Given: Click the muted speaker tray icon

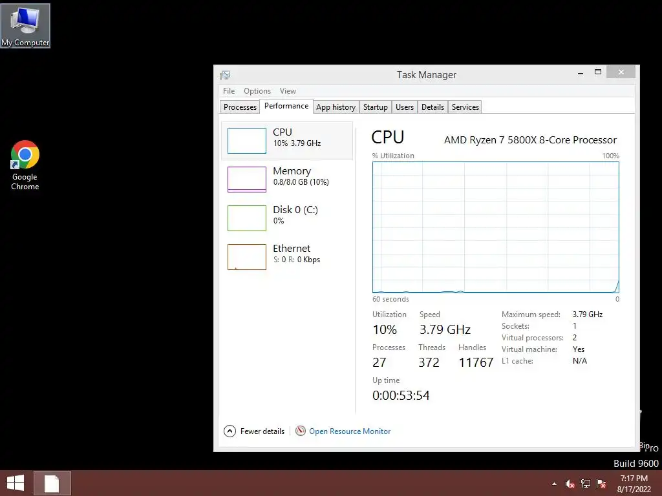Looking at the screenshot, I should pos(570,484).
